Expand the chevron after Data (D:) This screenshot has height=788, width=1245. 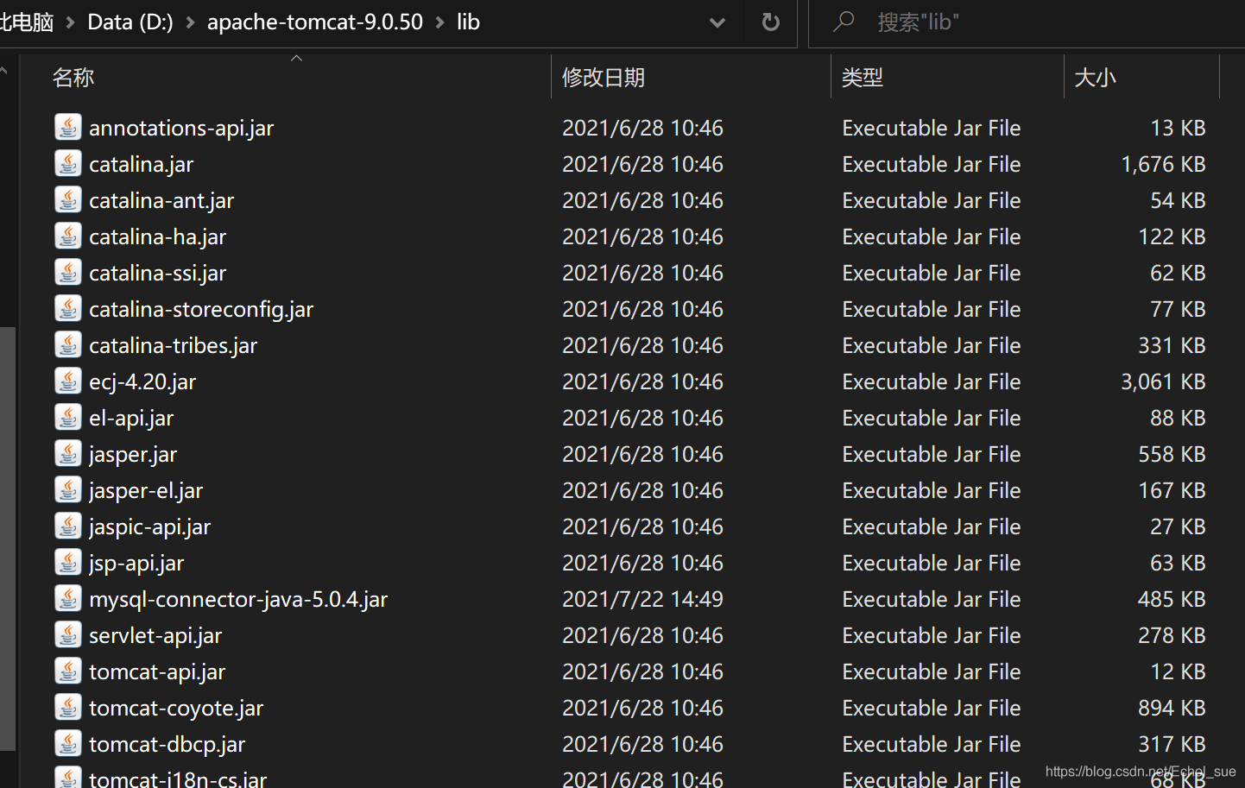[x=190, y=22]
